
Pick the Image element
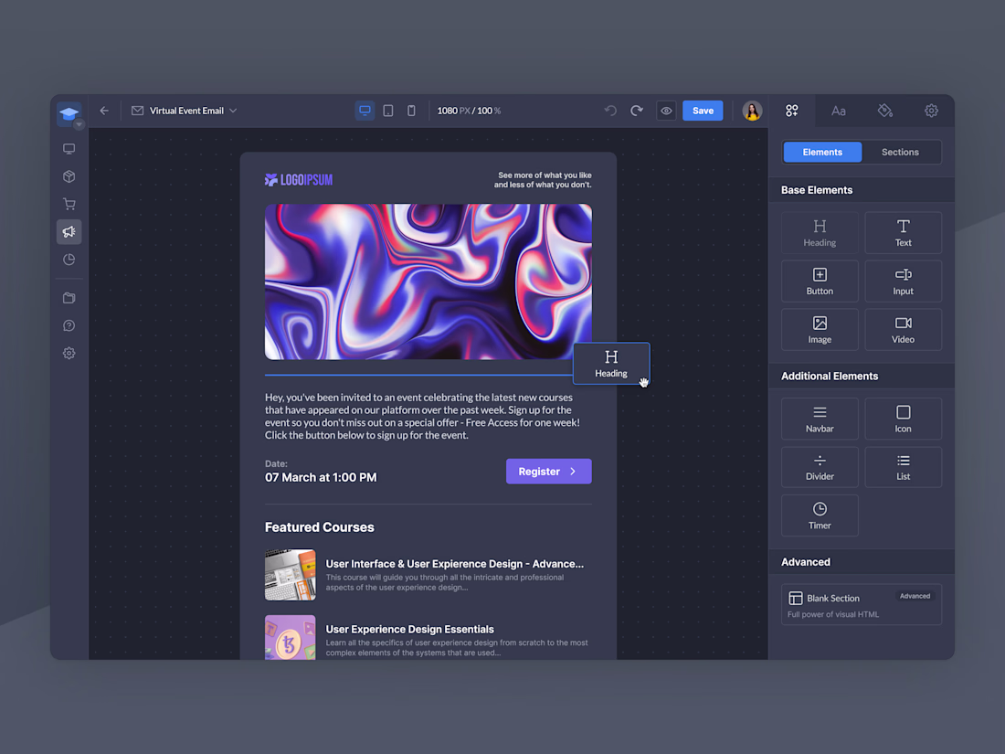[x=820, y=330]
